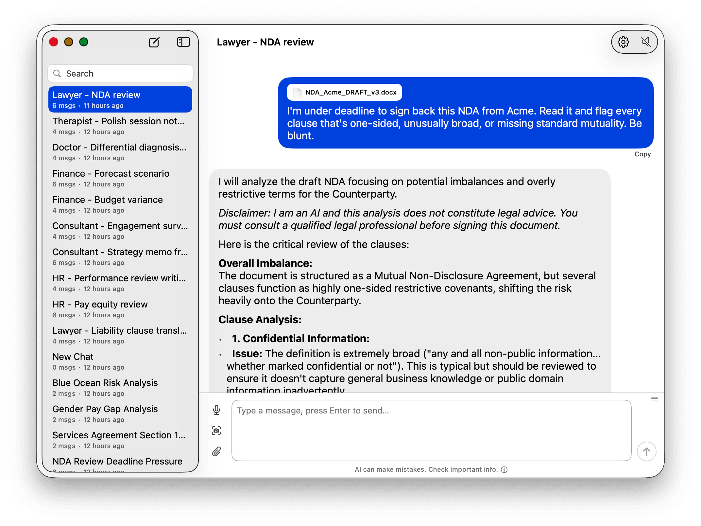This screenshot has height=526, width=701.
Task: Click the 'AI can make mistakes' notice
Action: pos(426,470)
